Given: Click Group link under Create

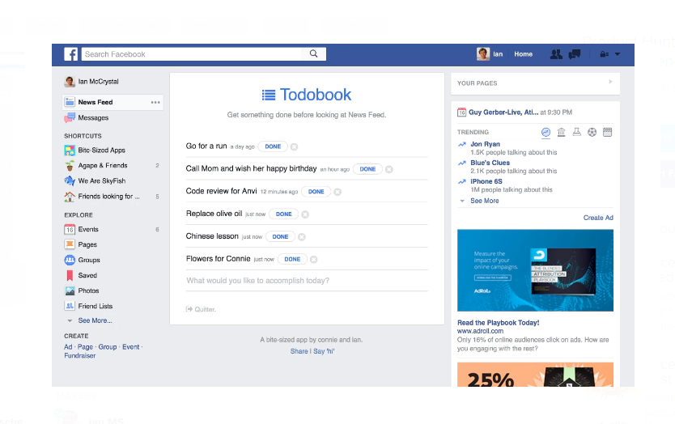Looking at the screenshot, I should tap(108, 347).
